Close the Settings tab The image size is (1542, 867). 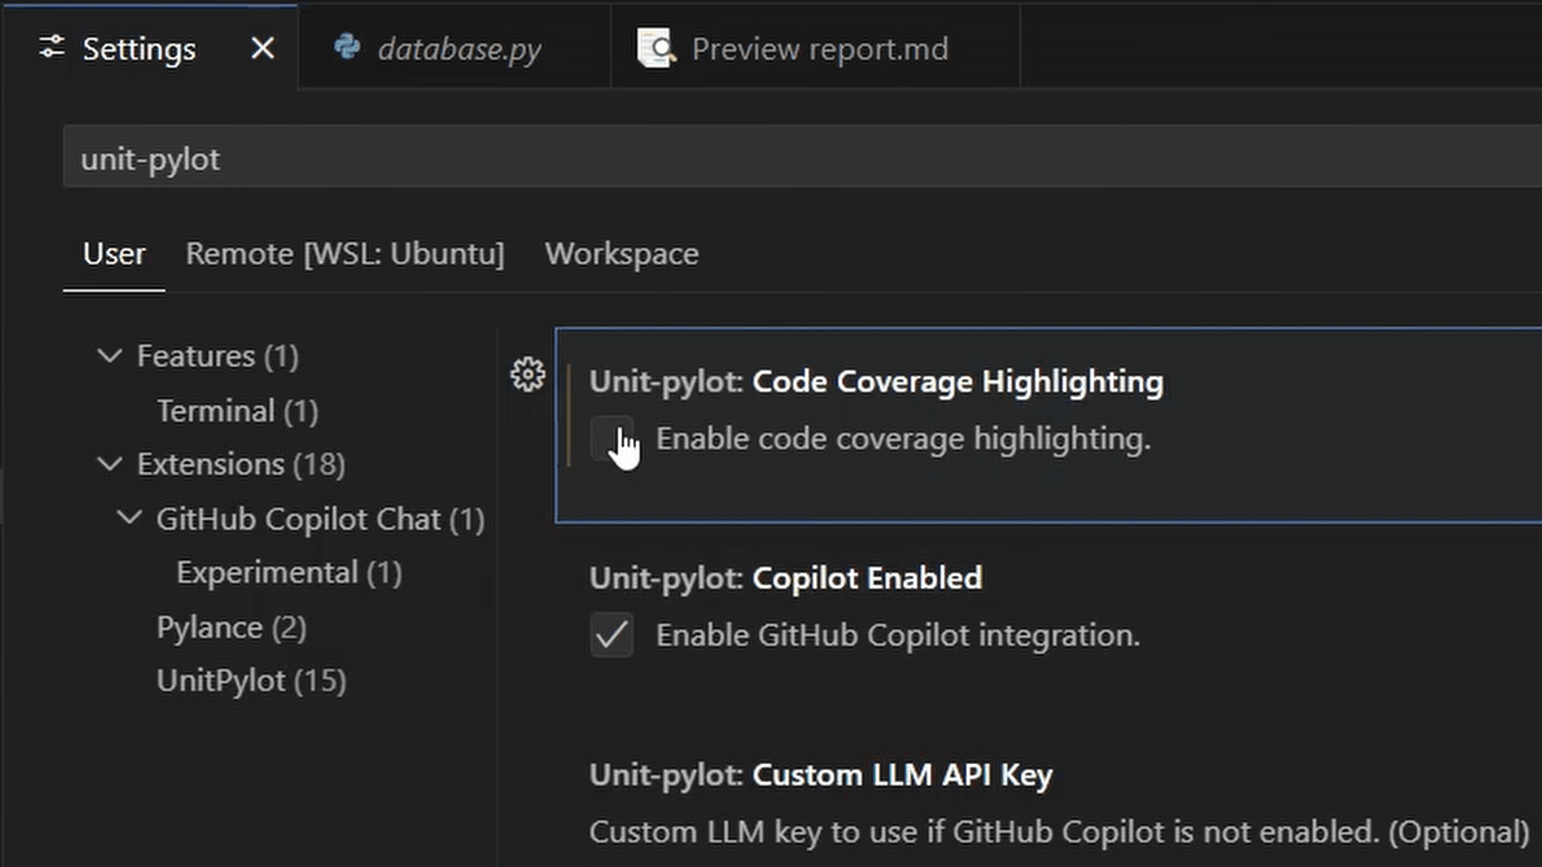coord(263,48)
